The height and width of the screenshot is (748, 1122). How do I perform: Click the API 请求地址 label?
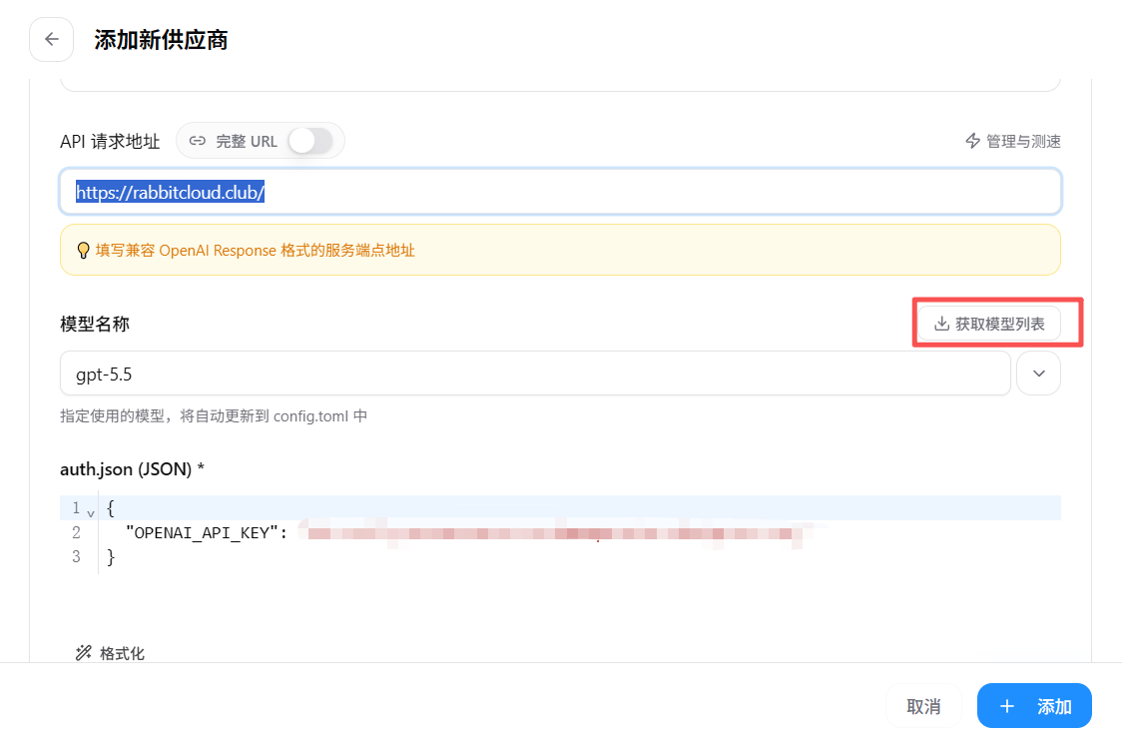[x=110, y=141]
